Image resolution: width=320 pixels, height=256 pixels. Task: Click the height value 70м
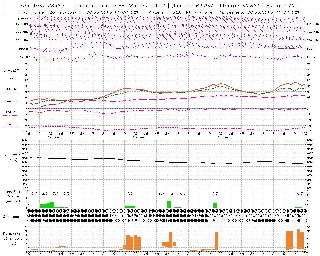[x=293, y=6]
